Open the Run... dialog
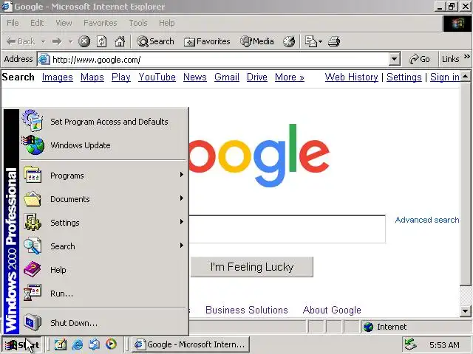The width and height of the screenshot is (473, 354). point(103,294)
